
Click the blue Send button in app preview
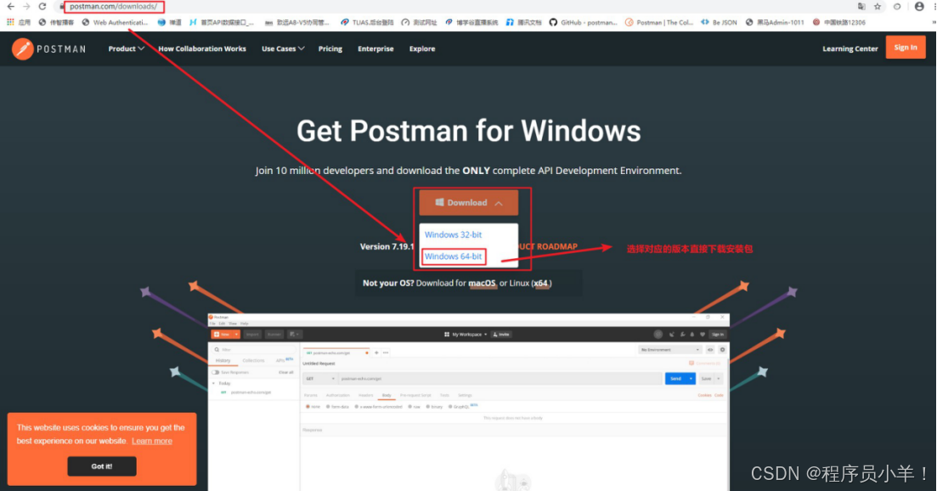[x=676, y=379]
